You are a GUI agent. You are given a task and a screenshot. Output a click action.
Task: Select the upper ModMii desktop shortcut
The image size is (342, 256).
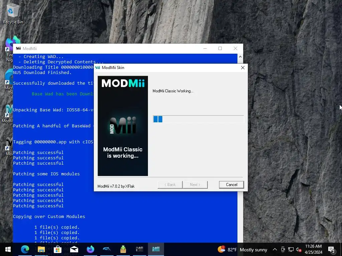pyautogui.click(x=8, y=114)
